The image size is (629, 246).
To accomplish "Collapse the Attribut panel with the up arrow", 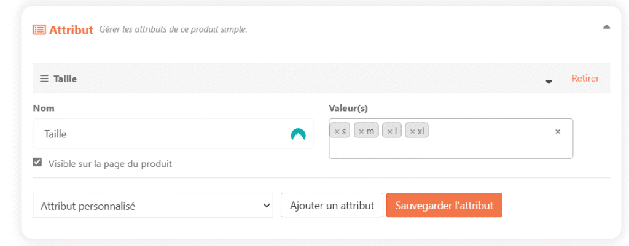I will point(606,27).
